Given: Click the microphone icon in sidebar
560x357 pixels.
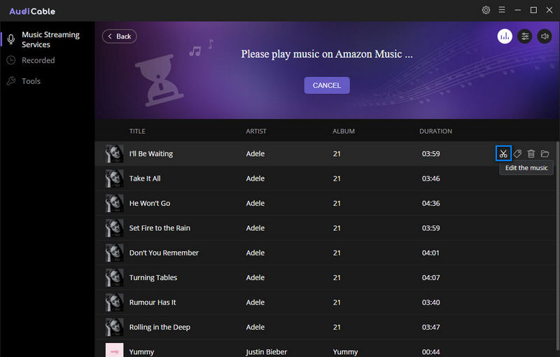Looking at the screenshot, I should pos(11,39).
